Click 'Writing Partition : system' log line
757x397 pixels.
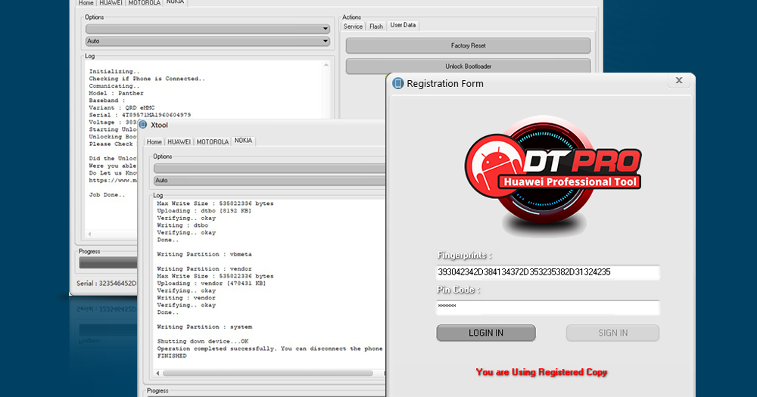click(x=204, y=327)
